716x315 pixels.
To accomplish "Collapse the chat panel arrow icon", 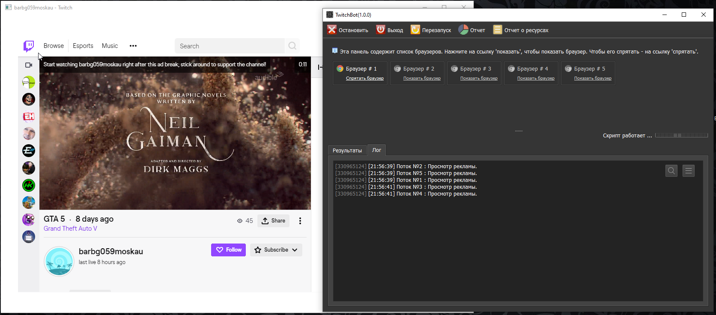I will [320, 67].
